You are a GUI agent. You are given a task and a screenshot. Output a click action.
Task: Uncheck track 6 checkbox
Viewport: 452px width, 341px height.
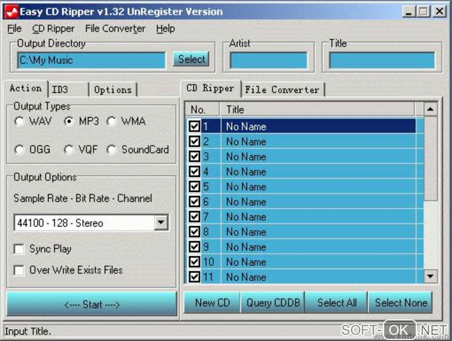[x=194, y=201]
